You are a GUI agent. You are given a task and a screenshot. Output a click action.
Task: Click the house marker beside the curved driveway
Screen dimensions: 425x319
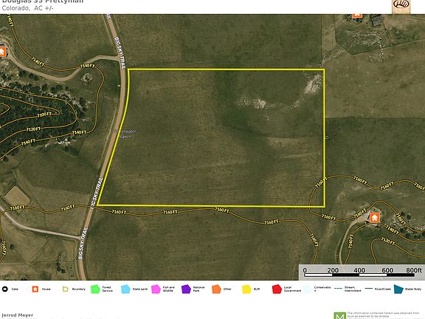[375, 217]
